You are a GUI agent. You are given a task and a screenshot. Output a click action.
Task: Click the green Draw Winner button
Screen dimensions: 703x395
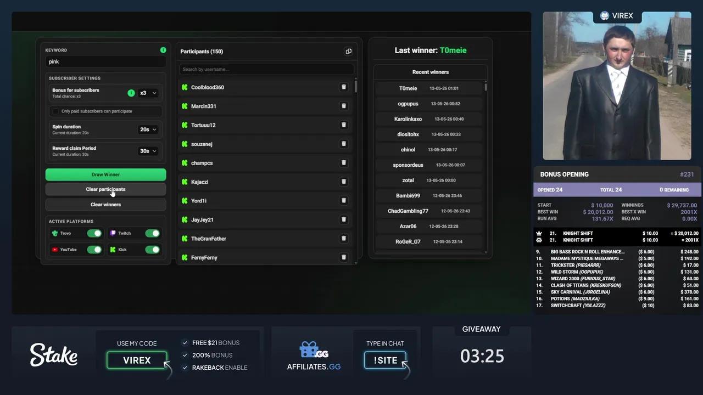click(105, 174)
